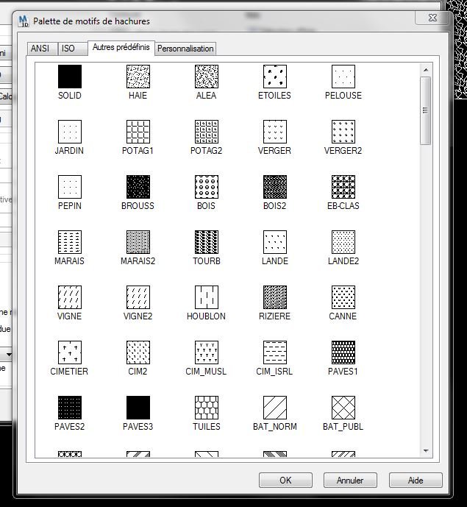Choose the BAT_PUBL crosshatch pattern
This screenshot has height=507, width=467.
[x=343, y=408]
